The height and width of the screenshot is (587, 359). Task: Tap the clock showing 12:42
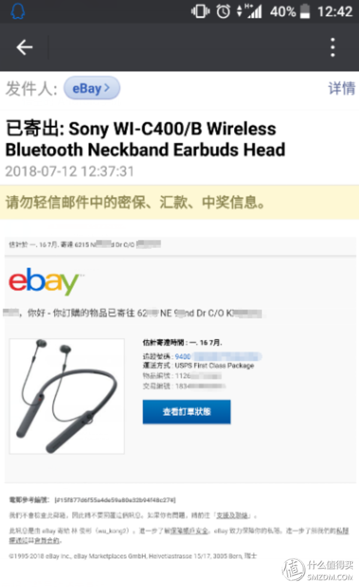coord(334,11)
